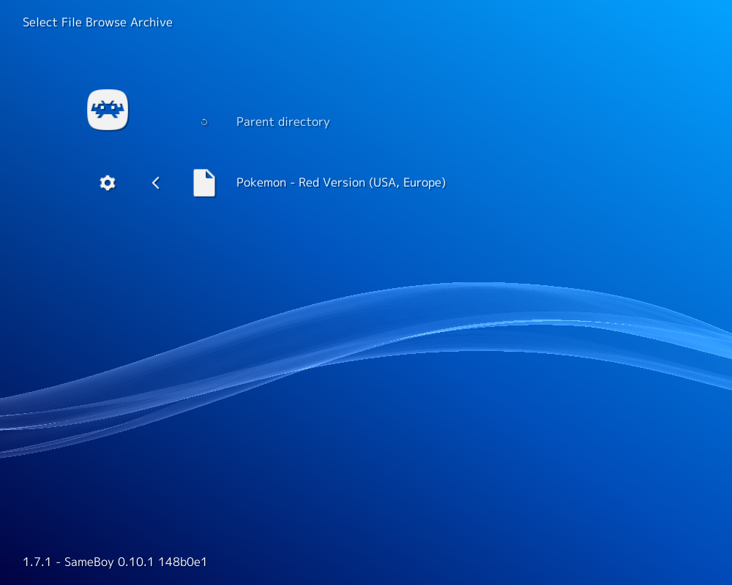
Task: Click the small icon beside Parent directory
Action: pyautogui.click(x=204, y=122)
